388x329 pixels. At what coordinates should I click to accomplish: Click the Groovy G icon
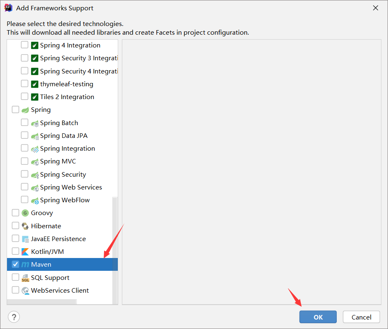click(x=25, y=213)
